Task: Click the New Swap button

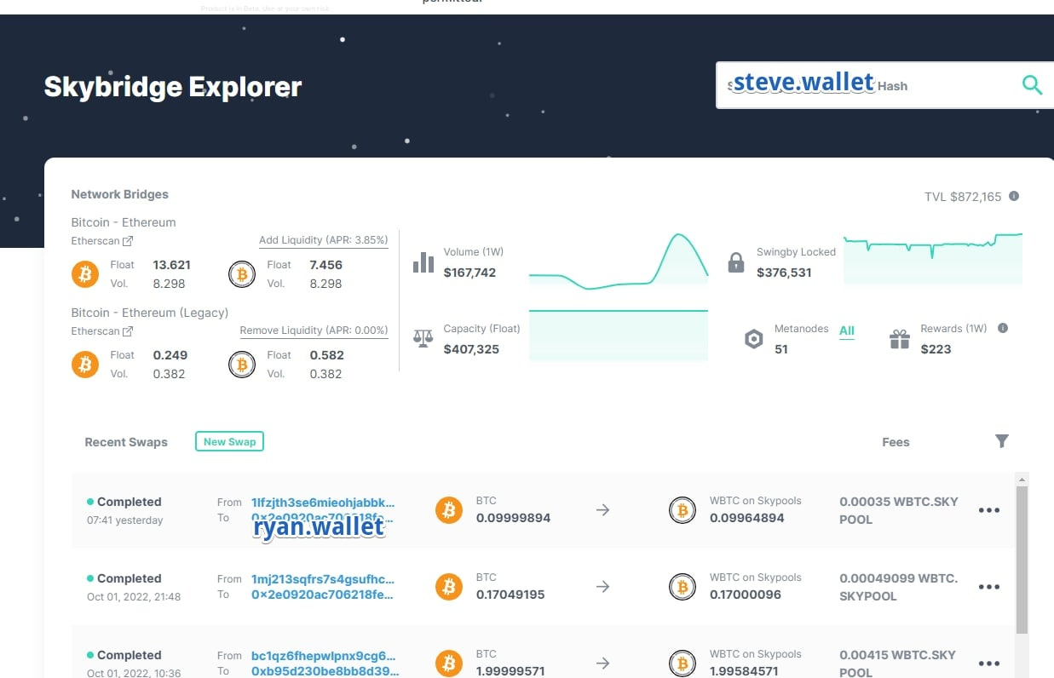Action: [x=230, y=441]
